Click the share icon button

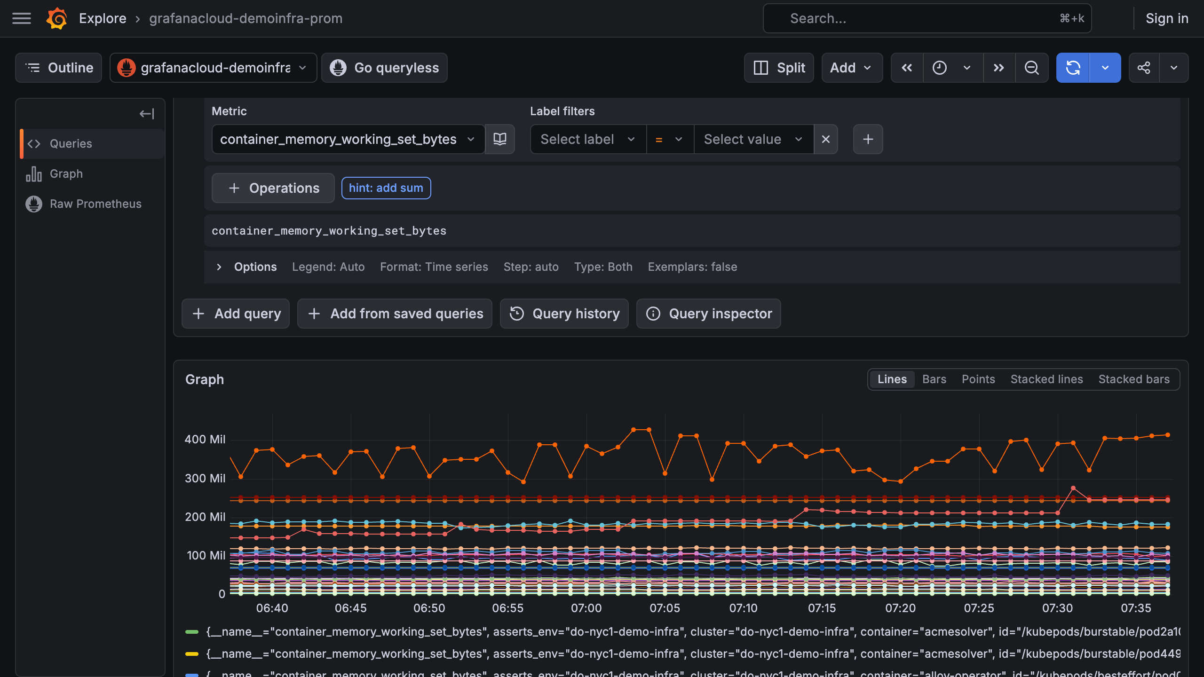point(1144,68)
